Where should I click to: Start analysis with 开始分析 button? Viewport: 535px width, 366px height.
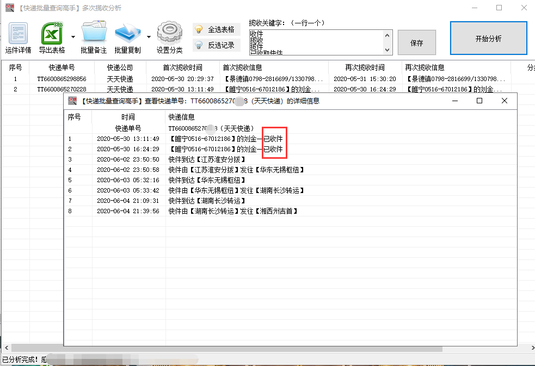point(488,38)
